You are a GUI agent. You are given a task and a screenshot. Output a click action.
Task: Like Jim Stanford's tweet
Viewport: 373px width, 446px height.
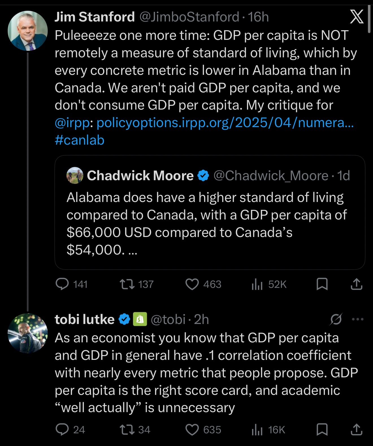[192, 284]
